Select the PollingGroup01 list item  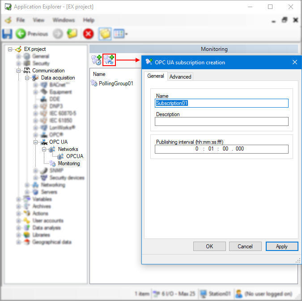click(115, 83)
